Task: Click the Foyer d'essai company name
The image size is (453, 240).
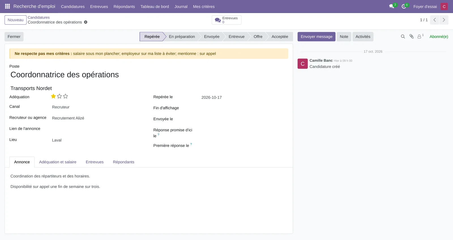Action: pos(425,7)
